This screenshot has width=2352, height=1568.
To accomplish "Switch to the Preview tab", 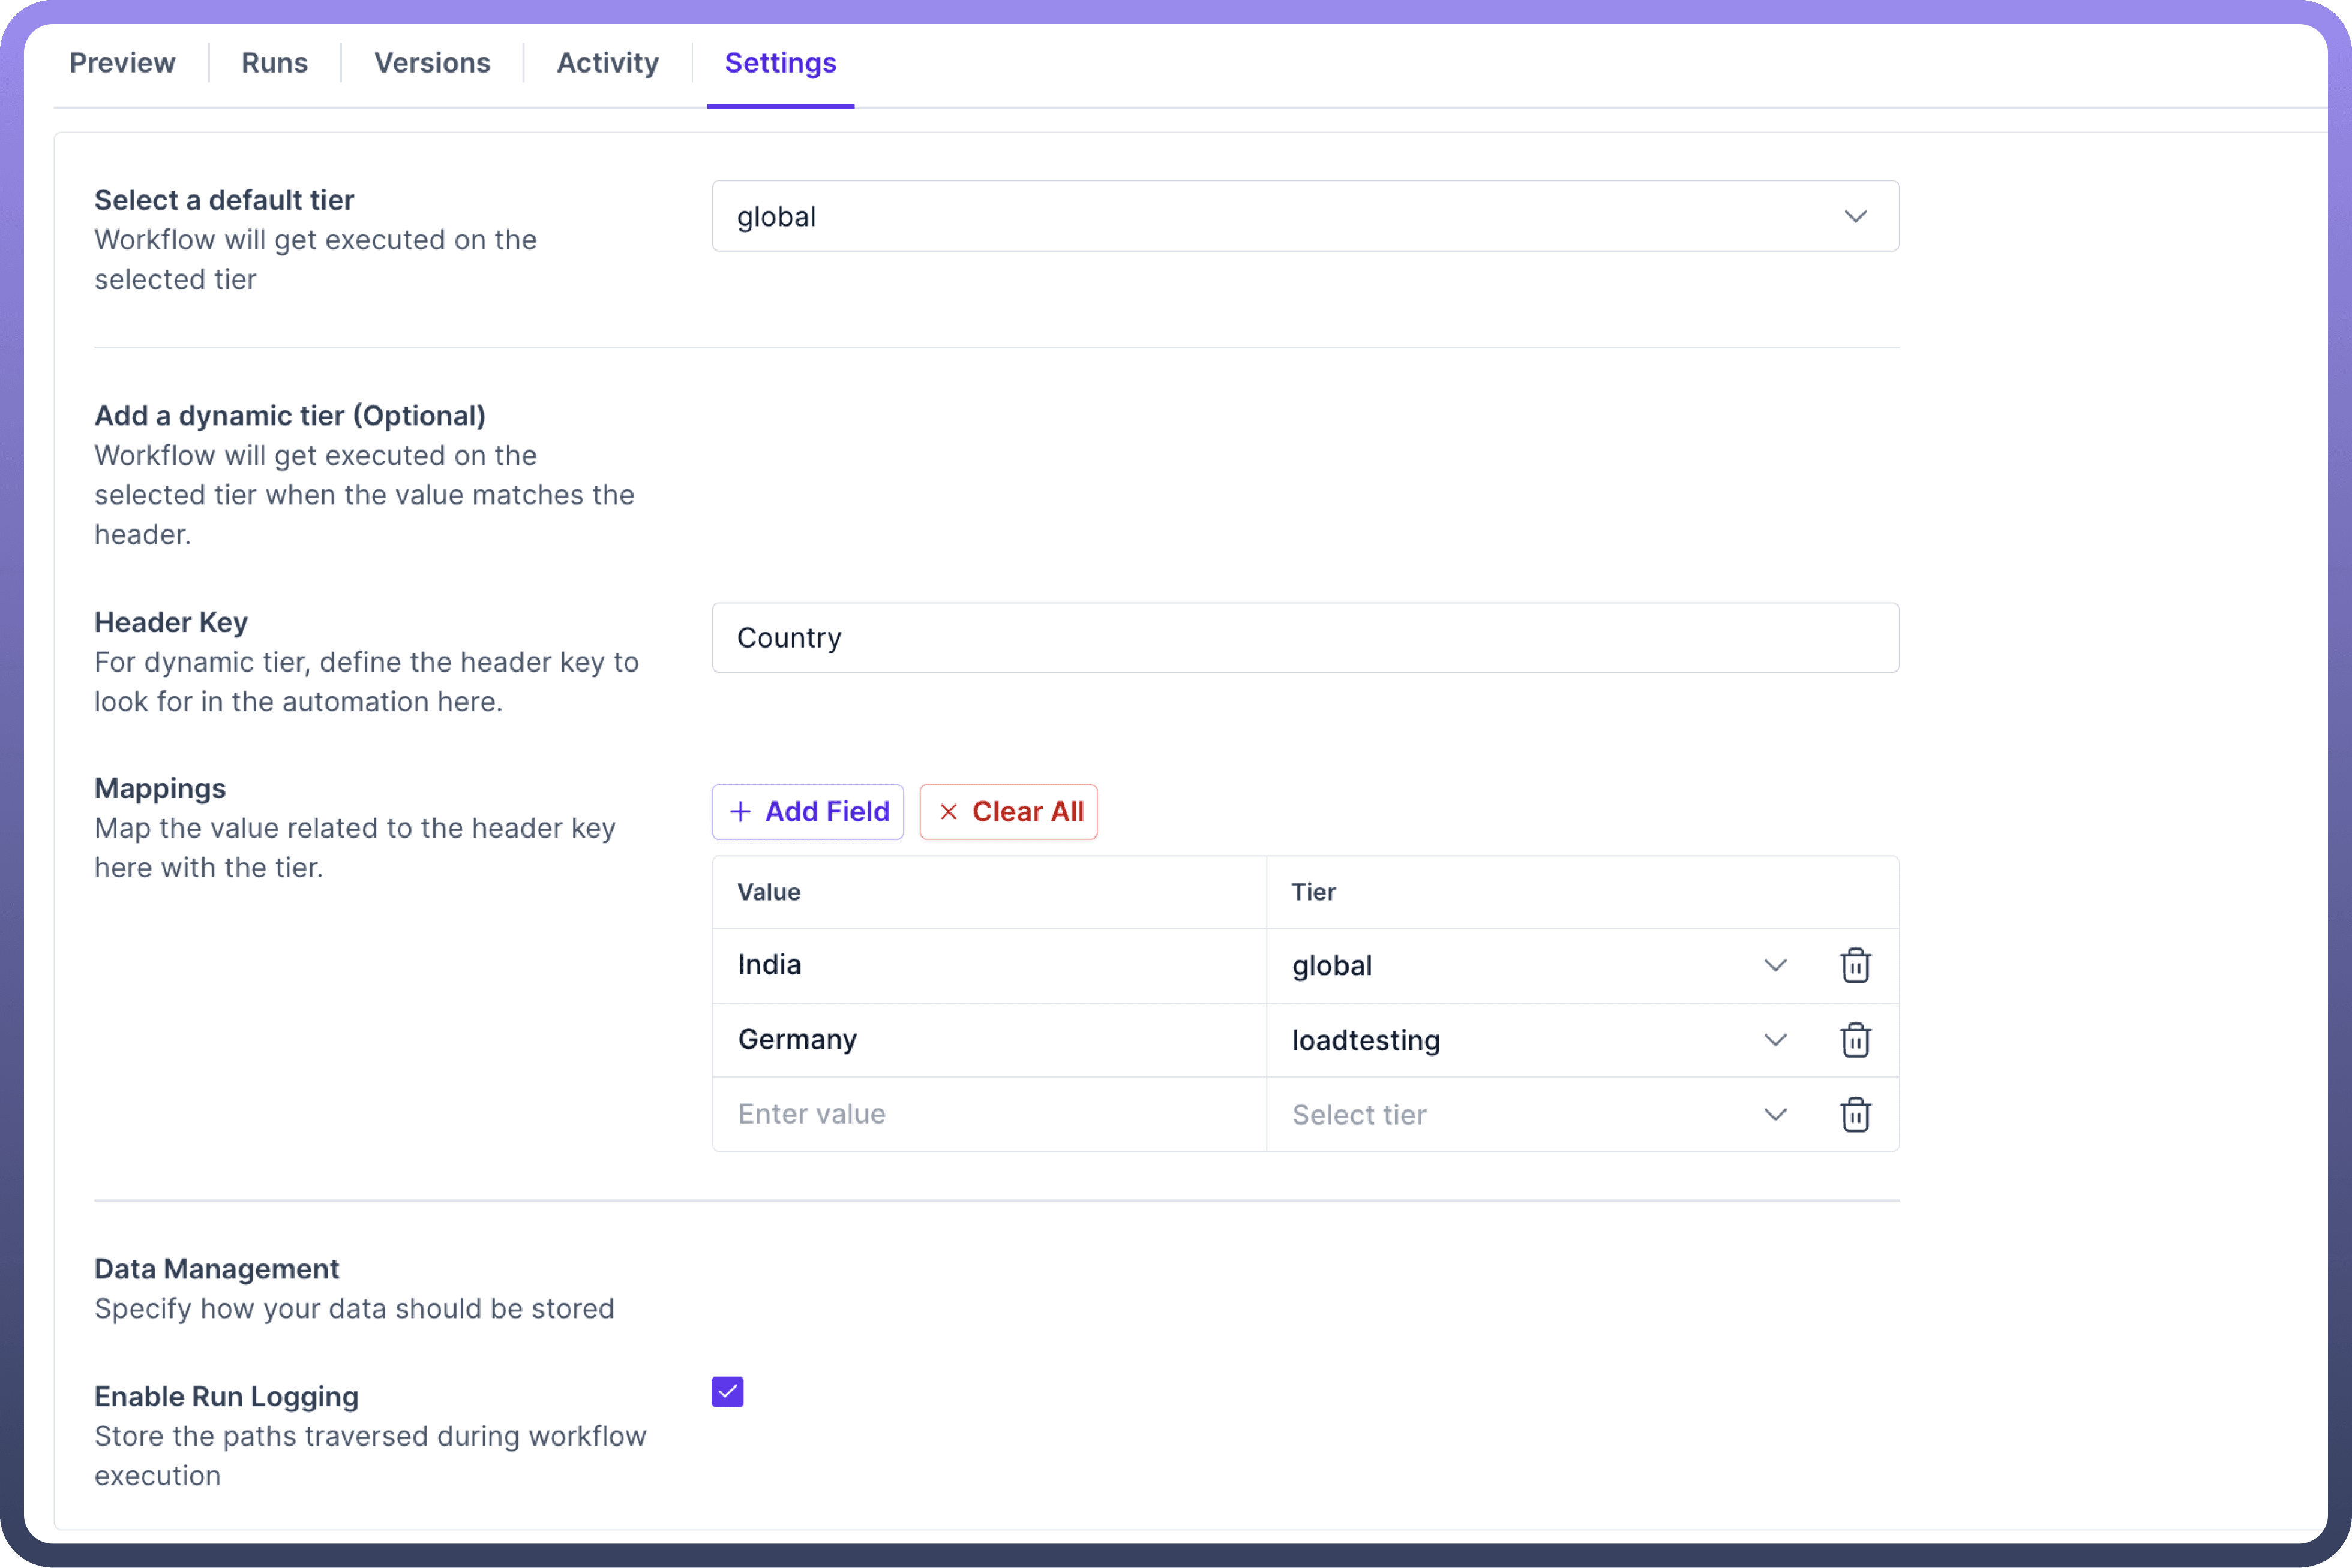I will click(122, 63).
